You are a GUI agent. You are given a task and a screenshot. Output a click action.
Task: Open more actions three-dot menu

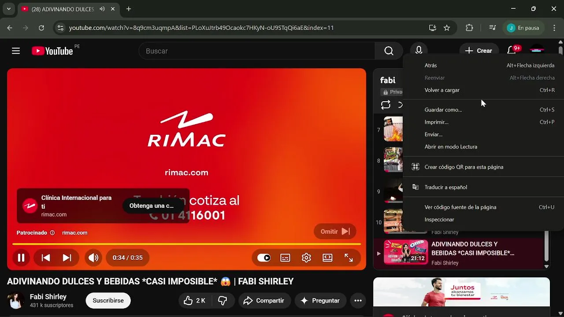click(358, 301)
